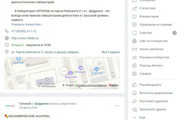Open the Статистика chart icon
The image size is (180, 120).
[x=134, y=8]
